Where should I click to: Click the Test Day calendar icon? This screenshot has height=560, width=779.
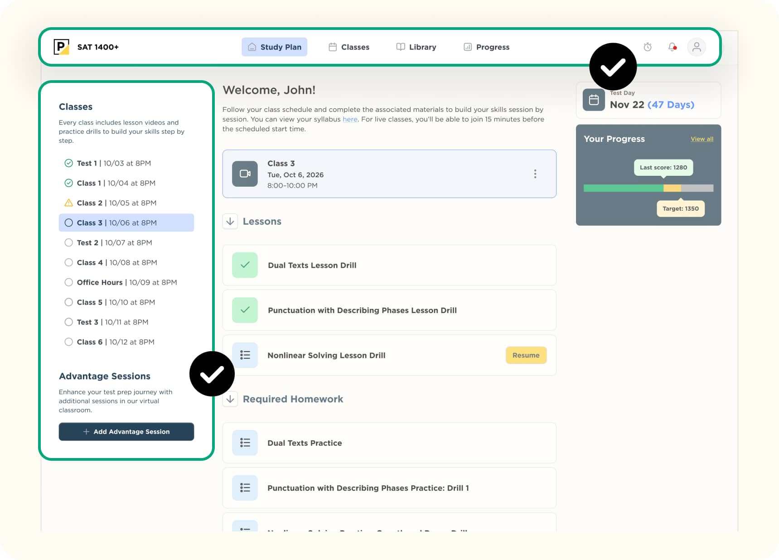[594, 100]
